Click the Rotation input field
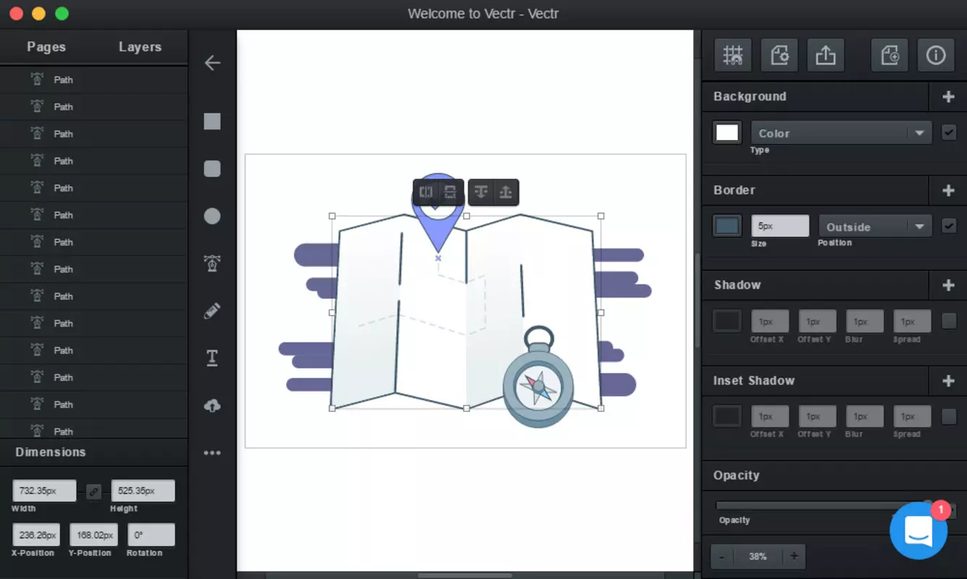967x579 pixels. tap(151, 535)
